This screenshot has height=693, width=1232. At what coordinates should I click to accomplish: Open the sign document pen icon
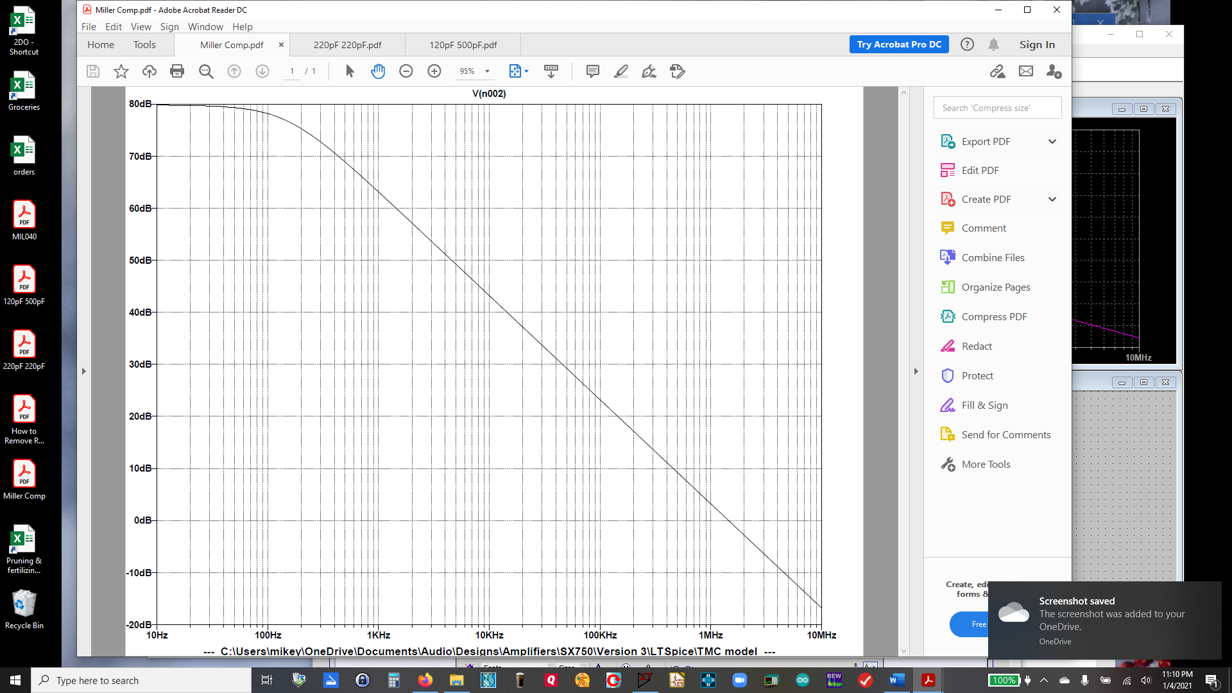649,71
